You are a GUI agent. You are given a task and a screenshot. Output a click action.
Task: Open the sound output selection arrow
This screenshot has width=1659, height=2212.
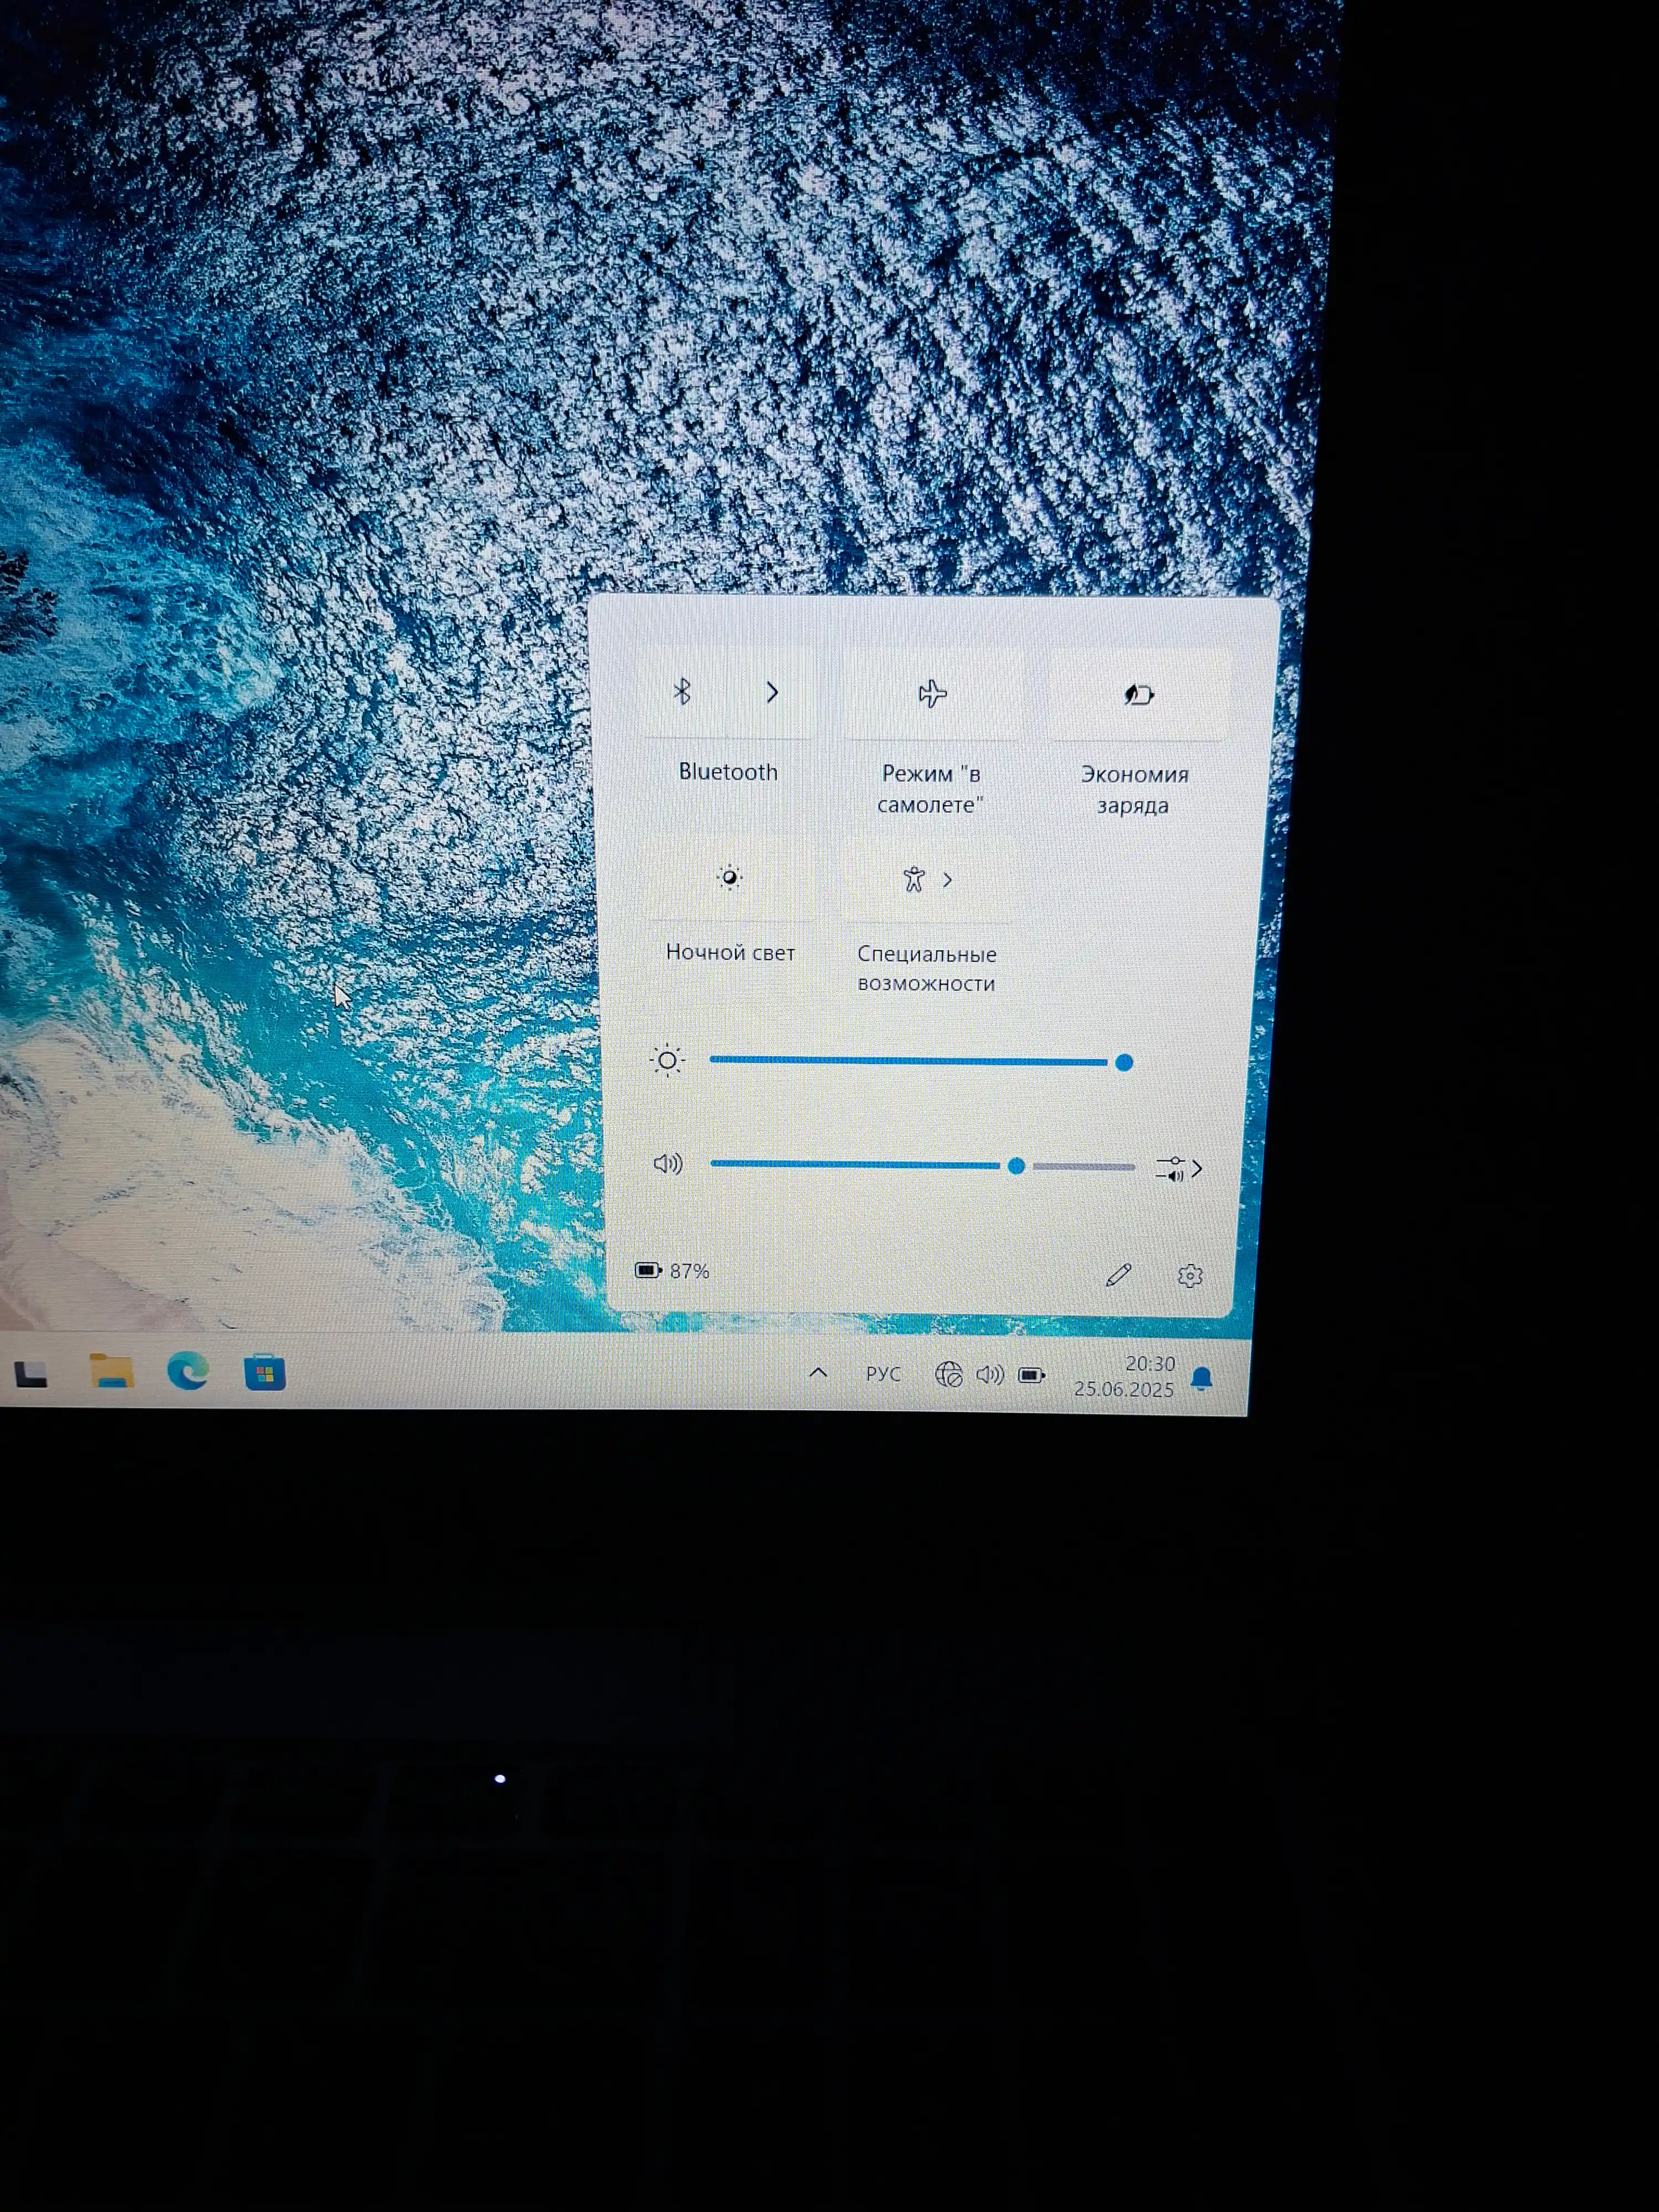click(x=1180, y=1168)
